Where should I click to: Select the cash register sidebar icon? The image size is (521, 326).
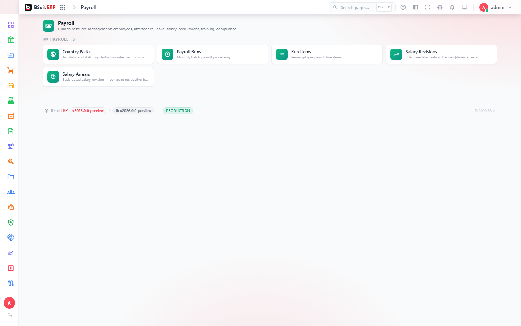point(11,101)
